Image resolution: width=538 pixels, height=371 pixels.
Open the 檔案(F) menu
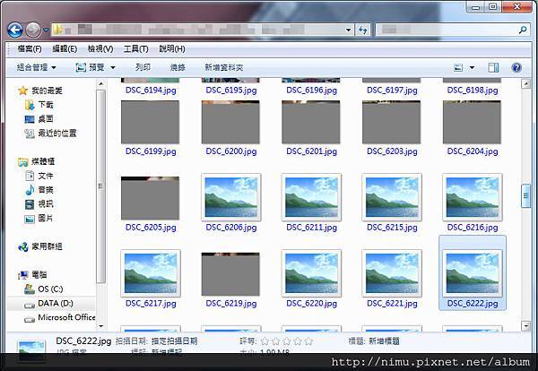point(30,49)
